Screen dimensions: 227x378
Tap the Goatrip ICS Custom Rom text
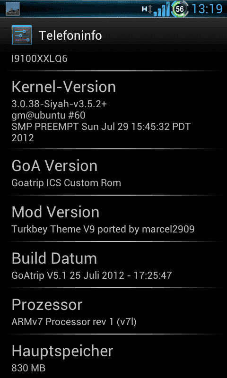pyautogui.click(x=66, y=183)
